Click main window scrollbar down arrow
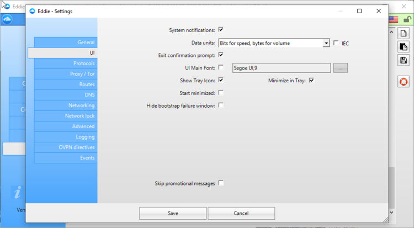This screenshot has width=414, height=228. (x=391, y=212)
